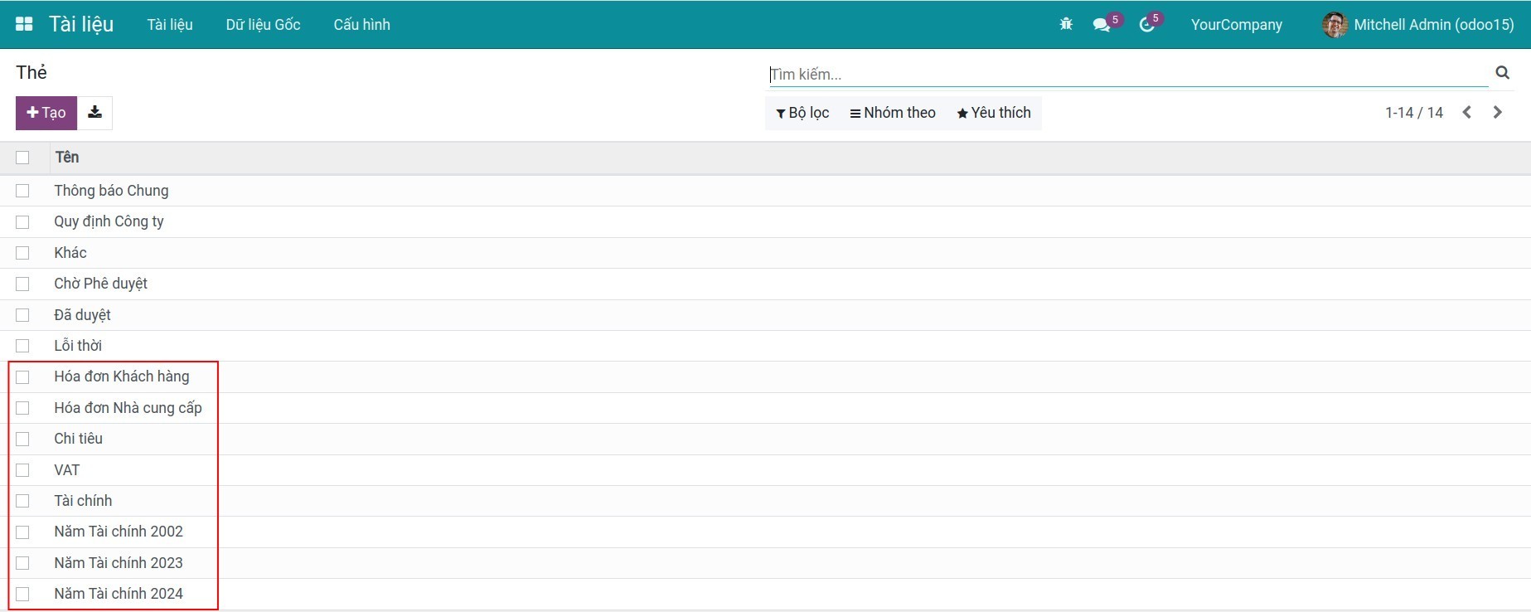Open the Cấu hình menu
1531x612 pixels.
361,25
